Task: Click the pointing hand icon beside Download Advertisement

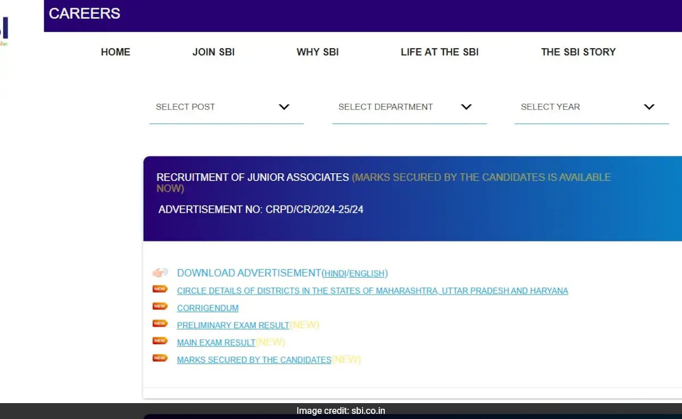Action: [x=160, y=272]
